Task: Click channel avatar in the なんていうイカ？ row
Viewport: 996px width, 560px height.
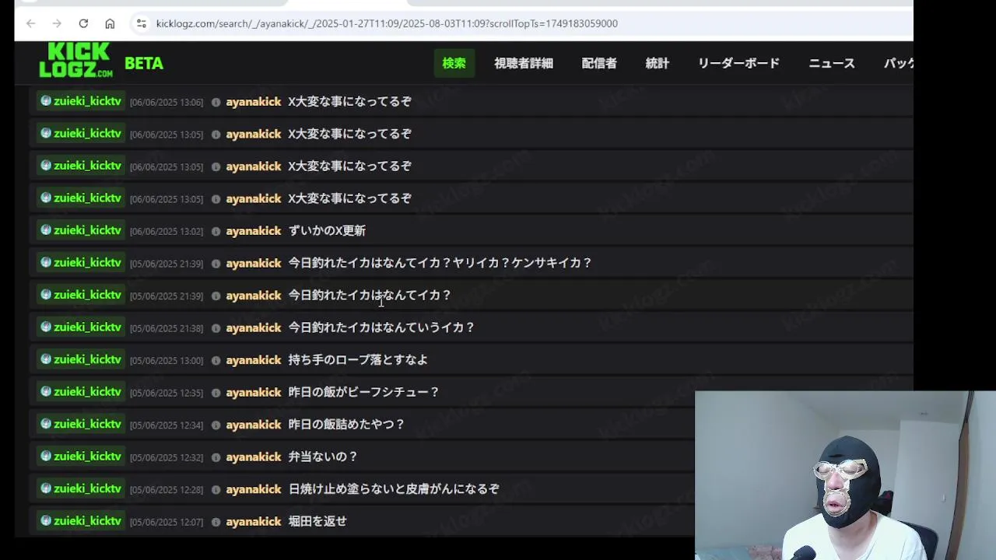Action: click(46, 327)
